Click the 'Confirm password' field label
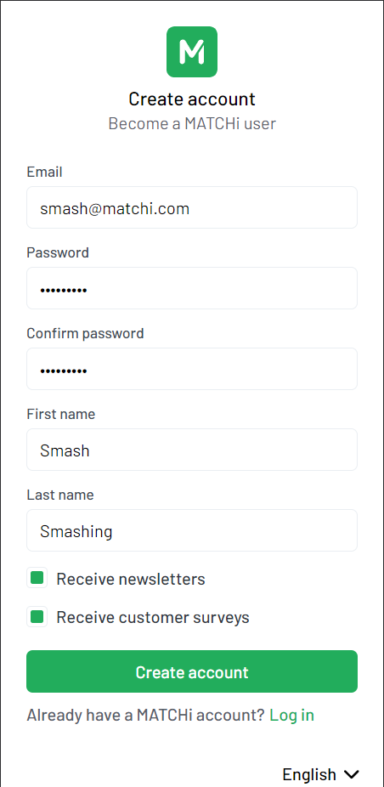Viewport: 384px width, 787px height. click(85, 333)
